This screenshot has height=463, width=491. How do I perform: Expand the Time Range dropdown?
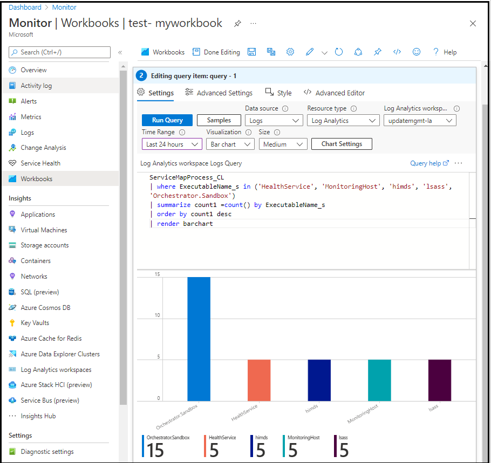(172, 144)
